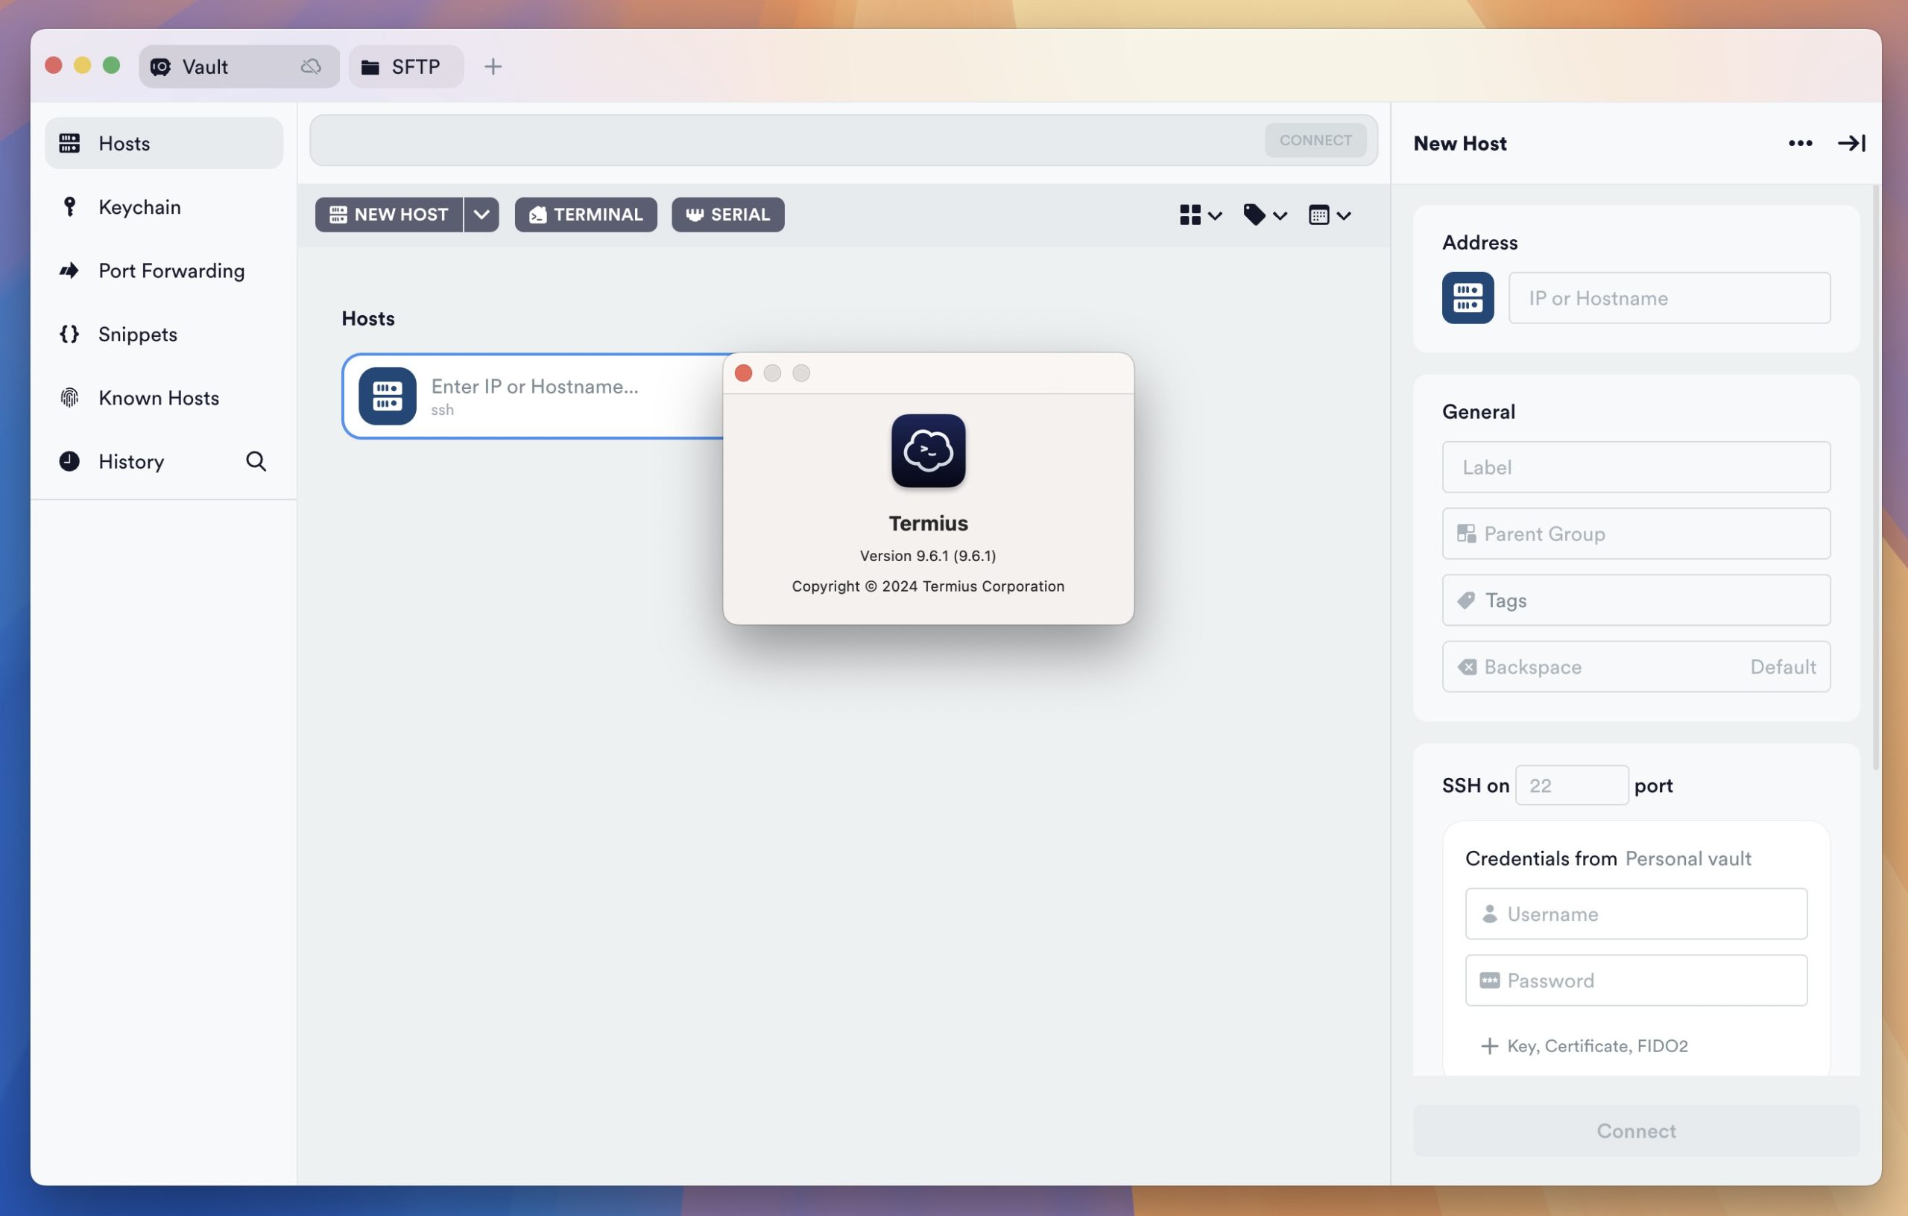Image resolution: width=1908 pixels, height=1216 pixels.
Task: Switch to the Vault tab
Action: [238, 66]
